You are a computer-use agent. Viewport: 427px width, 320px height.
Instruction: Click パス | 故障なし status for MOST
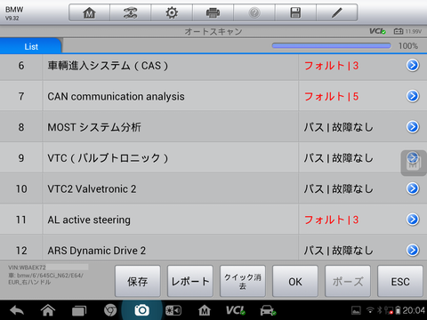click(x=338, y=127)
